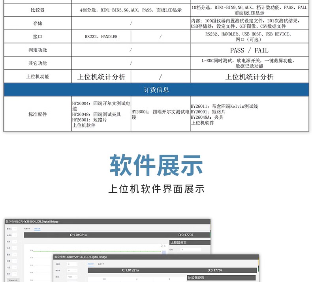Click the PASS / FAIL table cell
The height and width of the screenshot is (282, 312).
coord(249,50)
